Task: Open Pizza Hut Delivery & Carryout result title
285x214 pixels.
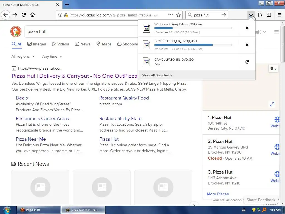Action: point(75,76)
